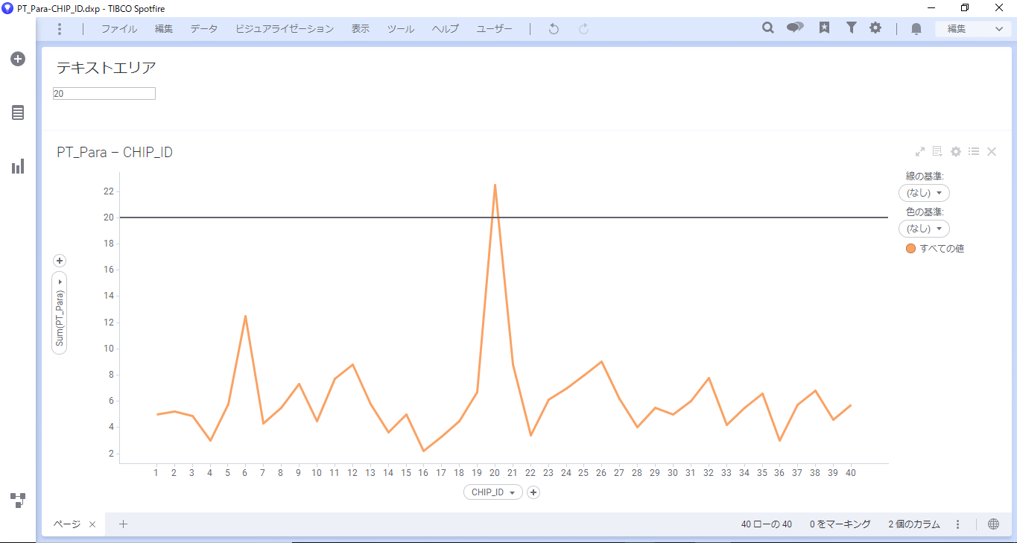1017x543 pixels.
Task: Click the PT_Para – CHIP_ID chart title
Action: [x=115, y=152]
